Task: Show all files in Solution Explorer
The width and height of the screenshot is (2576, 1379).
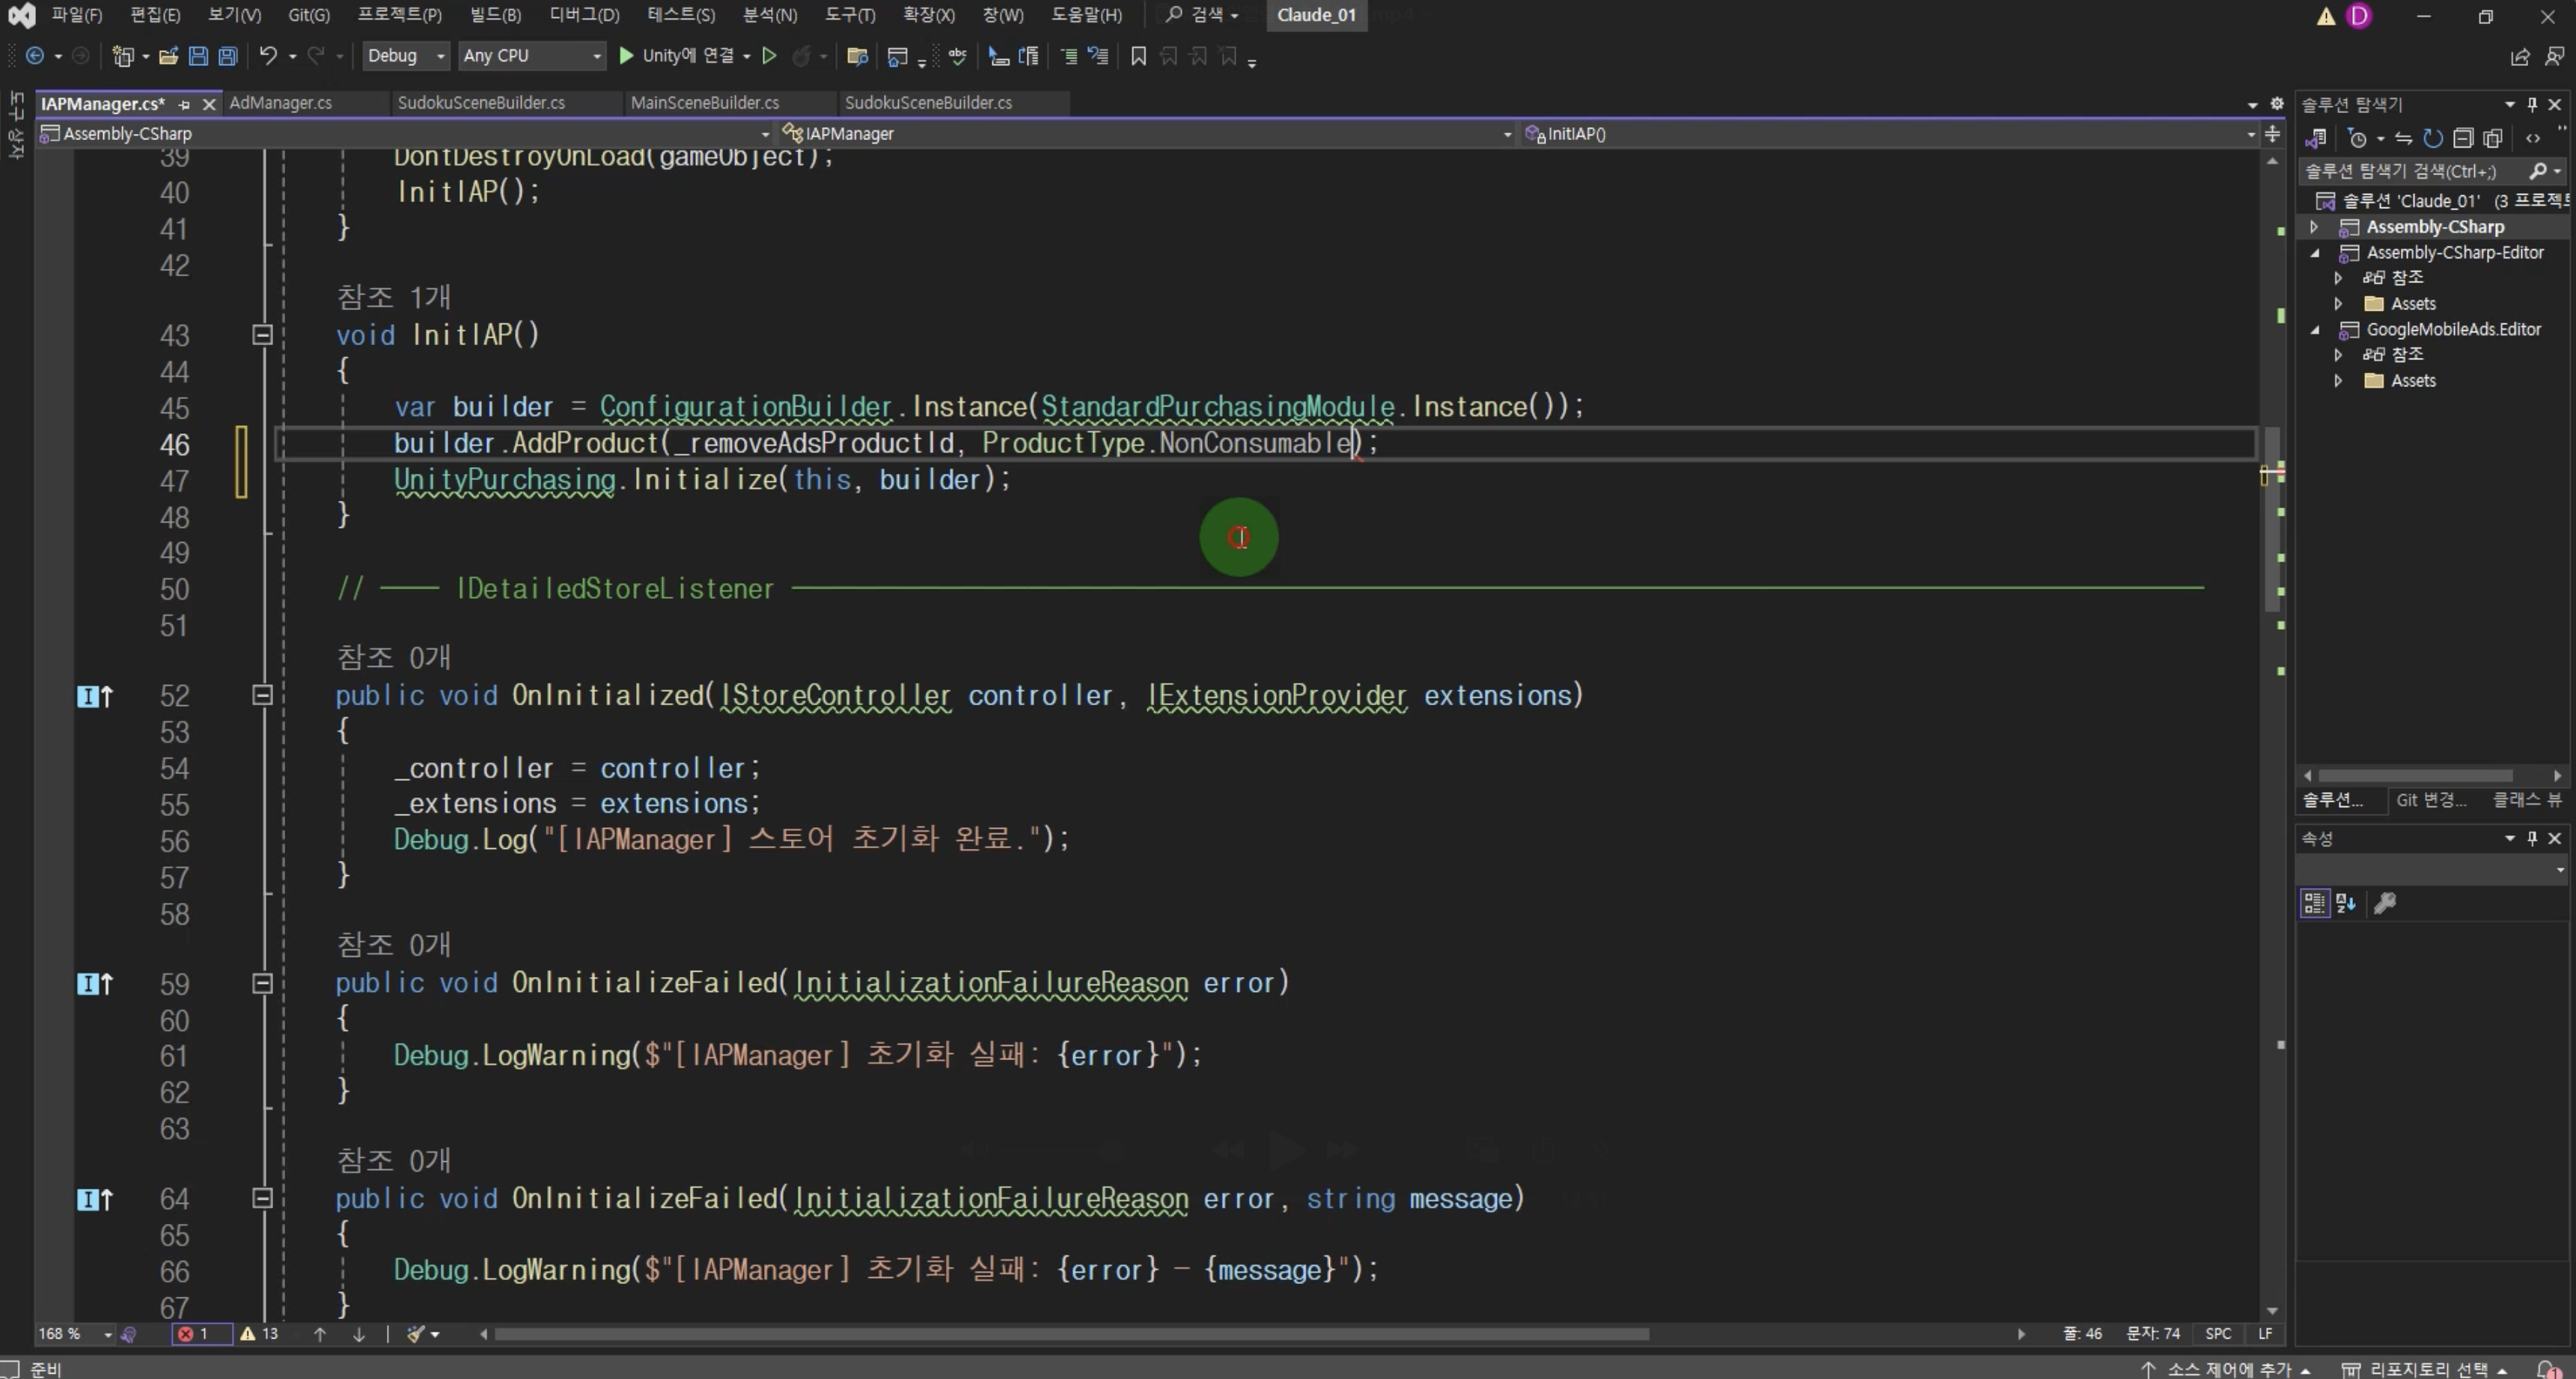Action: [2493, 138]
